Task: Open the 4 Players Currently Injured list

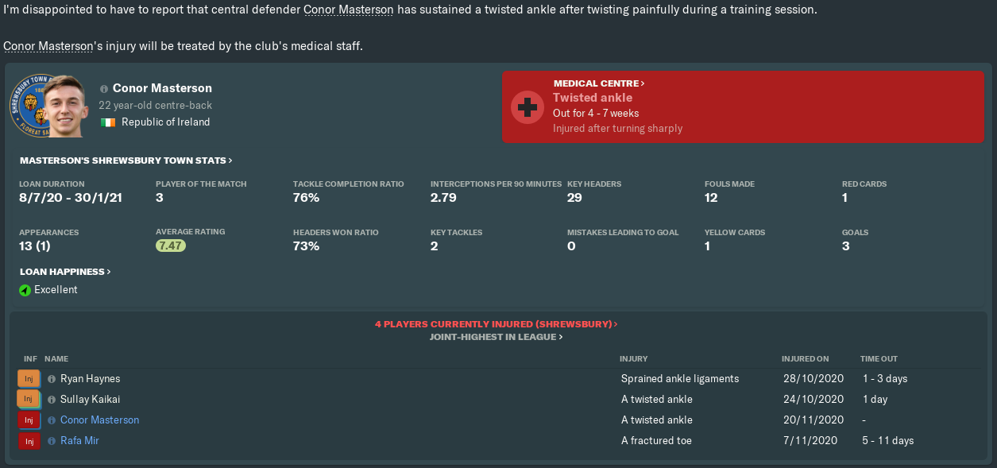Action: click(496, 324)
